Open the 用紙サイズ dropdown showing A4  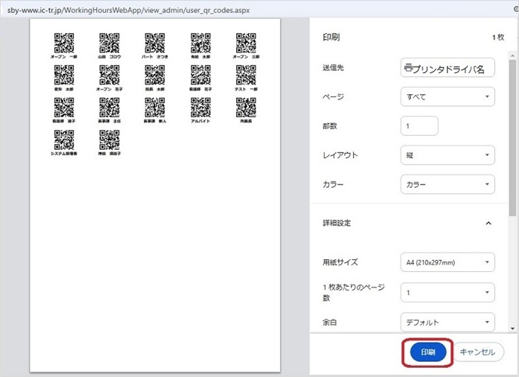click(447, 263)
